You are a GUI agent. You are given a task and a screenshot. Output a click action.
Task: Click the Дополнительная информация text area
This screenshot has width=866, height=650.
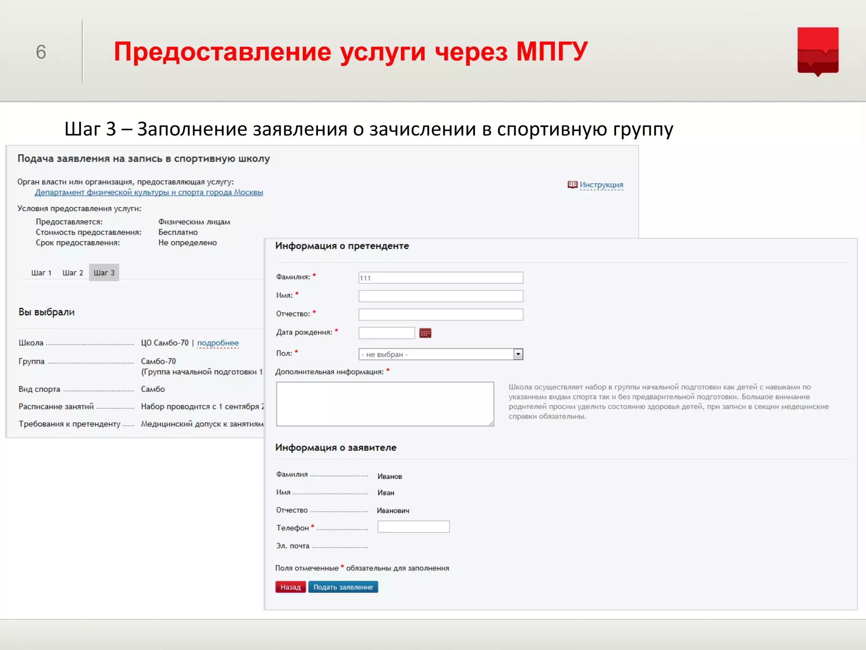[385, 404]
